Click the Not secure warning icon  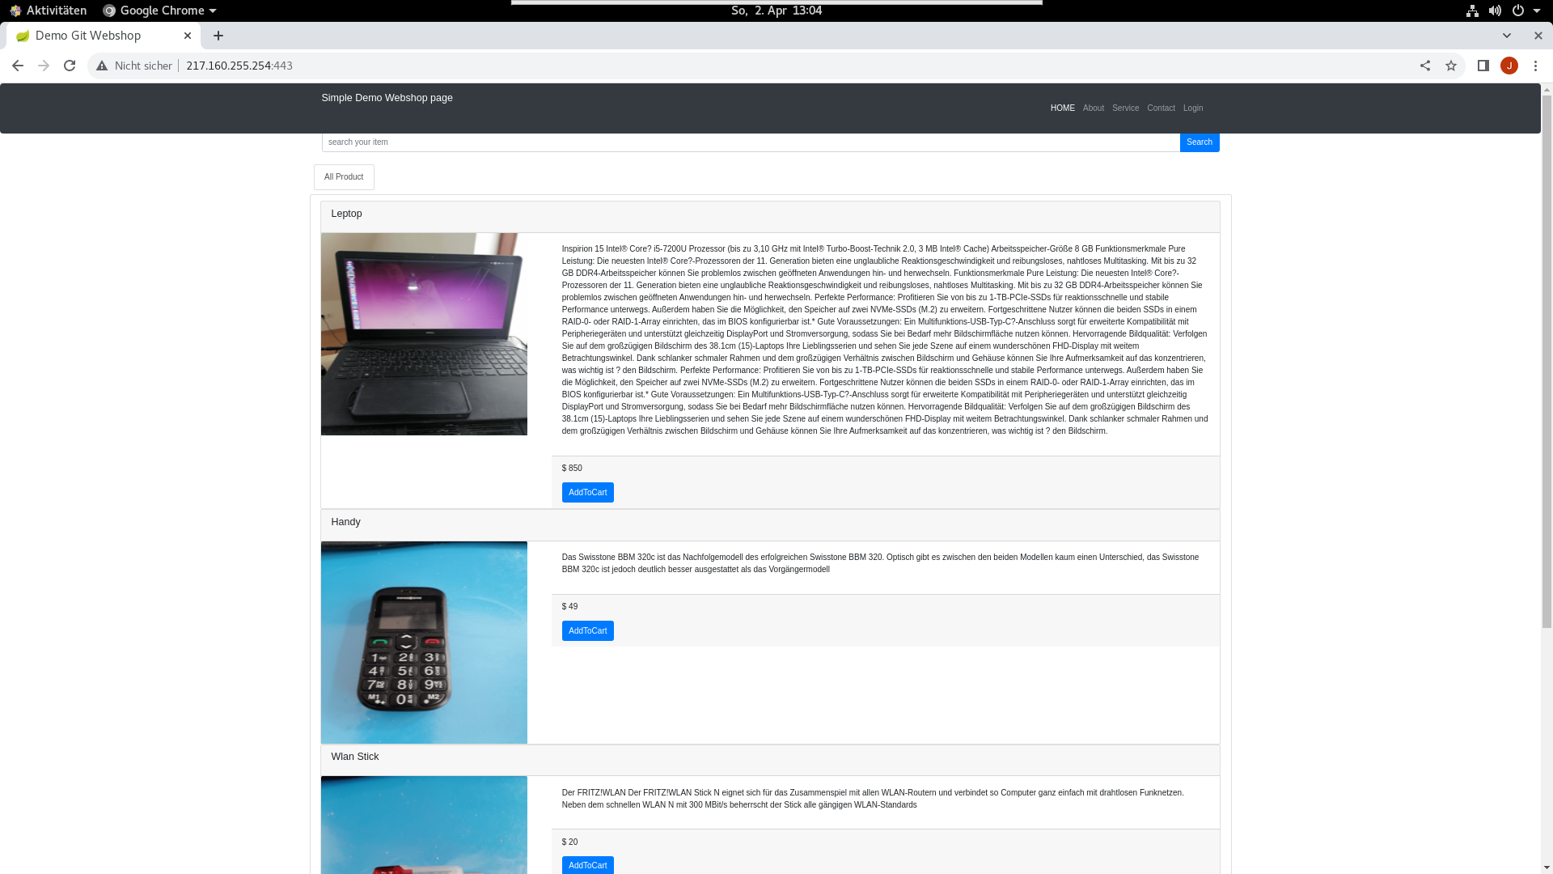point(102,66)
